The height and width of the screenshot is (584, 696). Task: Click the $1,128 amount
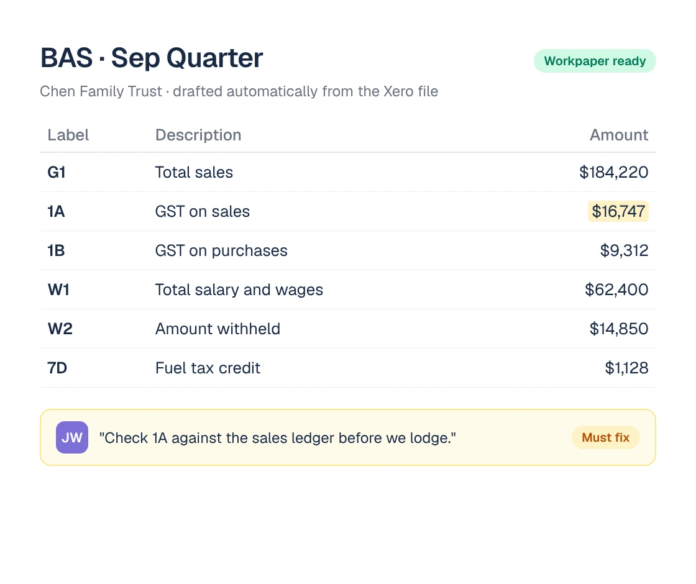[x=626, y=367]
